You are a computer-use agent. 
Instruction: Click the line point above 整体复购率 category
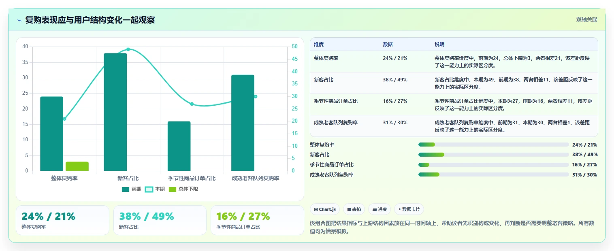coord(64,119)
